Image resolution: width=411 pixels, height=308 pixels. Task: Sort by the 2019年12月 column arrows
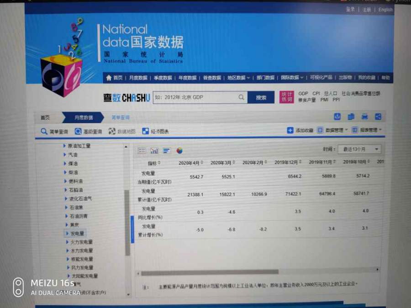pos(300,162)
